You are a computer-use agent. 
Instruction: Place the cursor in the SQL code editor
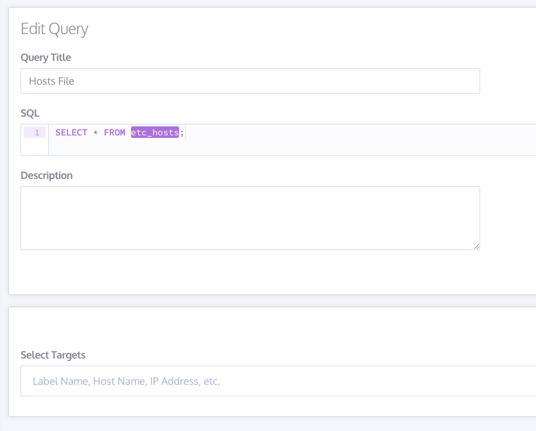(x=257, y=133)
